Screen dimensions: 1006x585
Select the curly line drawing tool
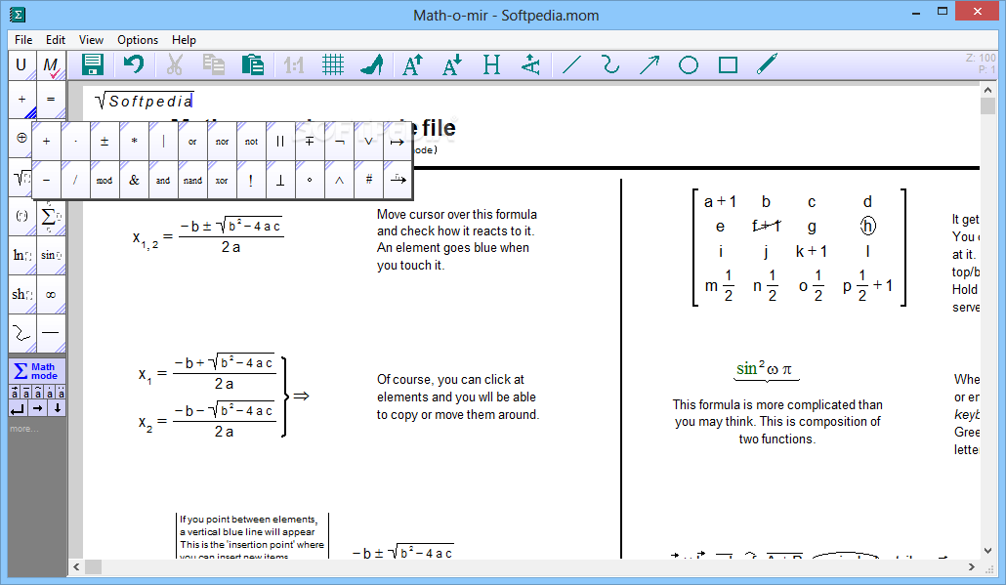coord(610,64)
